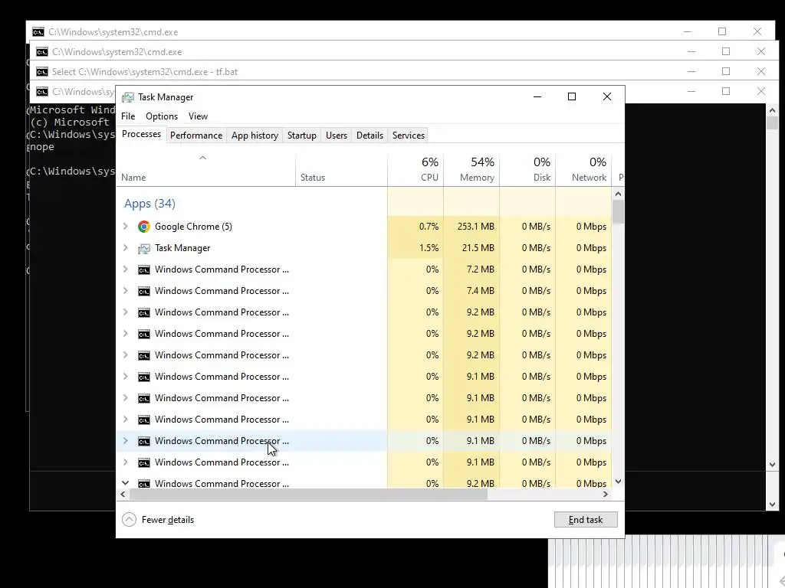Select the Processes tab

point(141,135)
